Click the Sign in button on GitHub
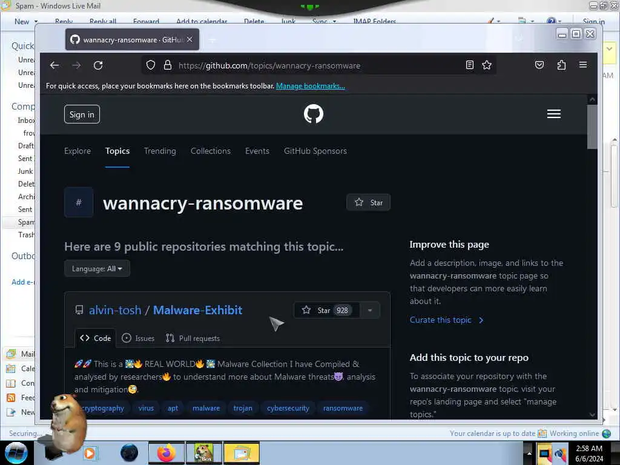The height and width of the screenshot is (465, 620). click(82, 114)
